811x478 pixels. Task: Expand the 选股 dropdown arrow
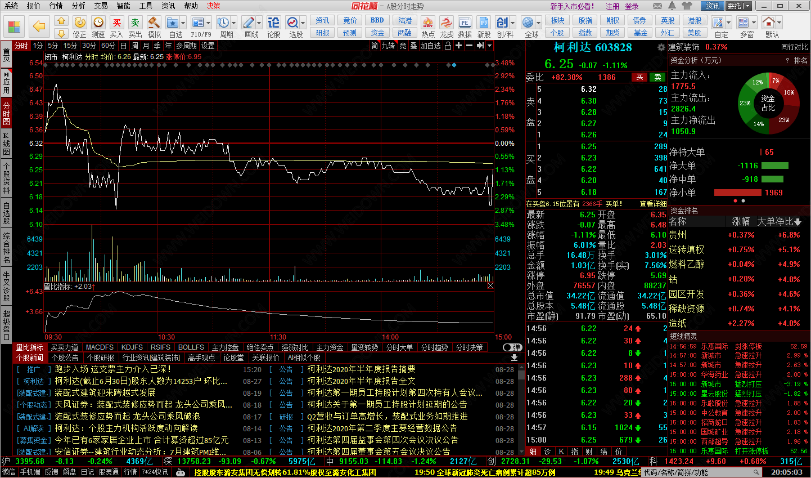click(x=303, y=23)
